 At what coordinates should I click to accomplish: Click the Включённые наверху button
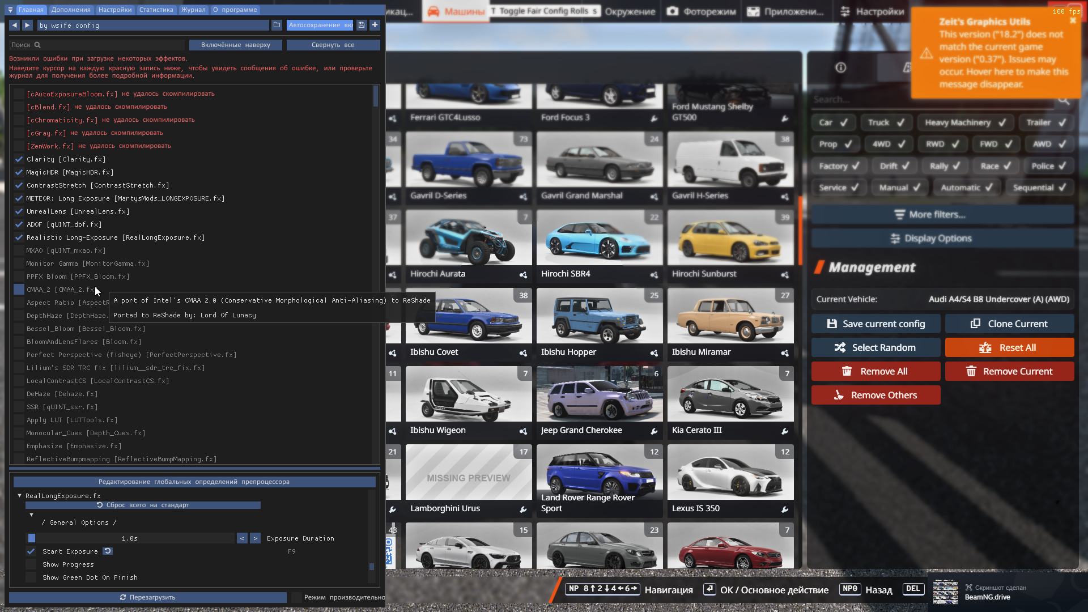pyautogui.click(x=236, y=45)
